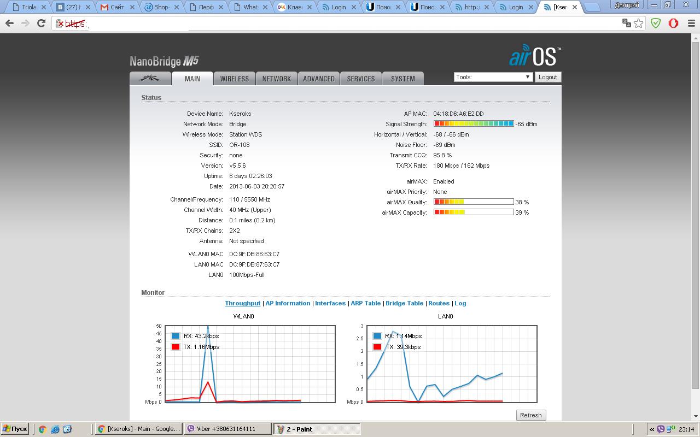This screenshot has height=437, width=700.
Task: Click the Logout button
Action: (x=547, y=77)
